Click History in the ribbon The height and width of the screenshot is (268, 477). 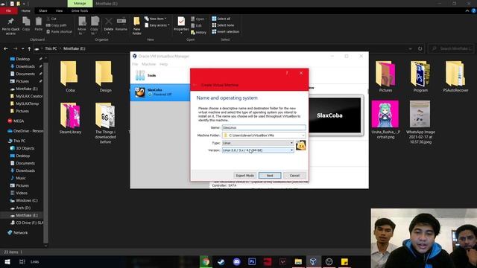pyautogui.click(x=199, y=32)
